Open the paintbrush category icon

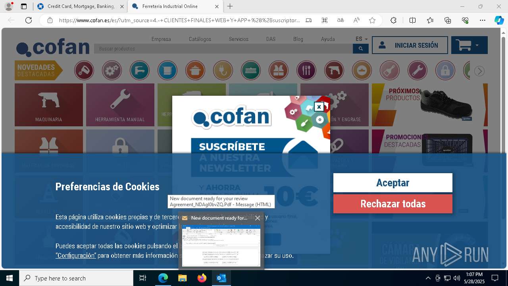click(390, 71)
